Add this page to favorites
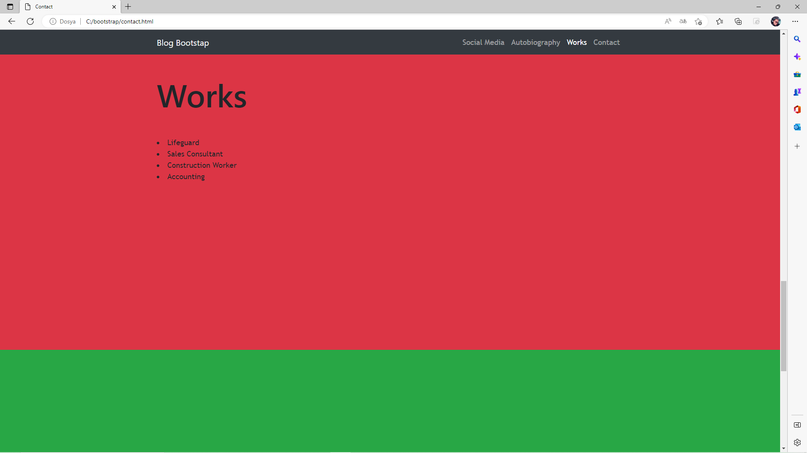The width and height of the screenshot is (807, 453). pyautogui.click(x=699, y=21)
